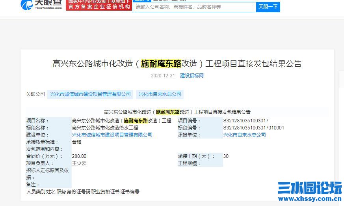Image resolution: width=344 pixels, height=206 pixels.
Task: Open related company chip 兴化市自来水总公司
Action: [x=160, y=94]
